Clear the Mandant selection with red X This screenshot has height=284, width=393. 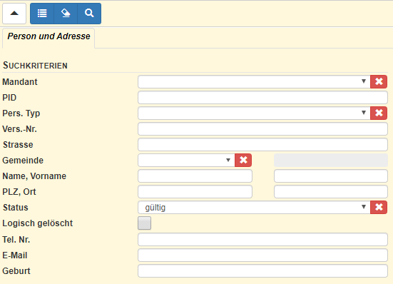379,82
